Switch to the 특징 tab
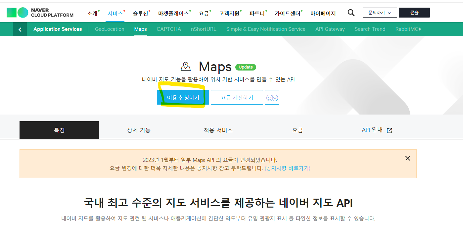Image resolution: width=463 pixels, height=241 pixels. [x=59, y=130]
